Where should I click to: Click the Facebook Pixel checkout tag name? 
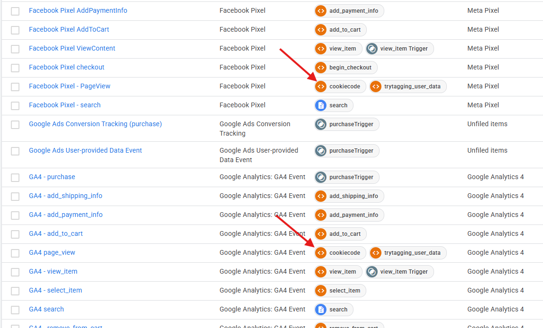pyautogui.click(x=66, y=67)
